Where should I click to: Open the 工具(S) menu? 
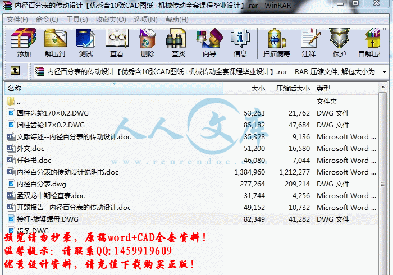pyautogui.click(x=77, y=20)
